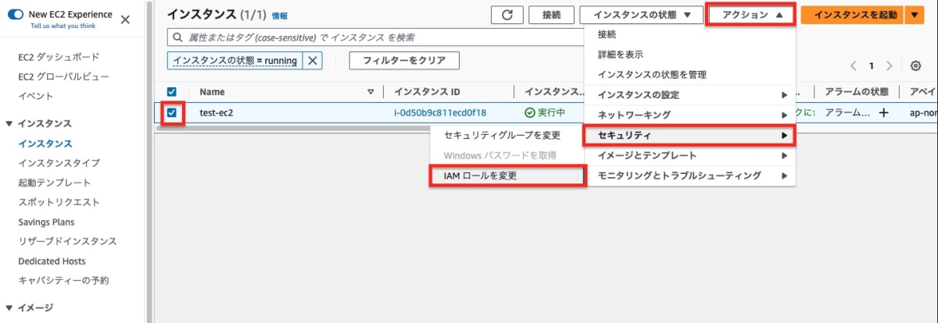Image resolution: width=938 pixels, height=323 pixels.
Task: Sort by Name column arrow
Action: 371,91
